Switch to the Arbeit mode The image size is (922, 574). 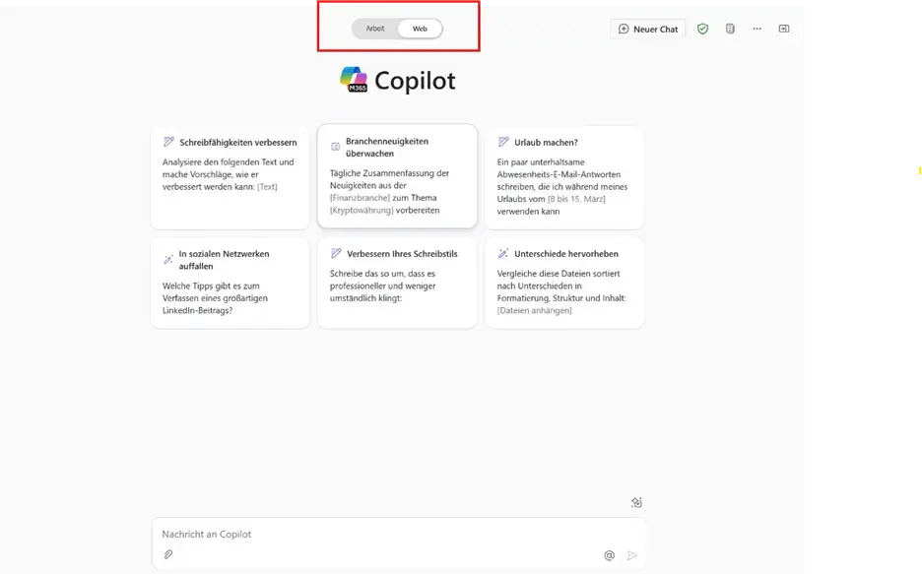375,30
